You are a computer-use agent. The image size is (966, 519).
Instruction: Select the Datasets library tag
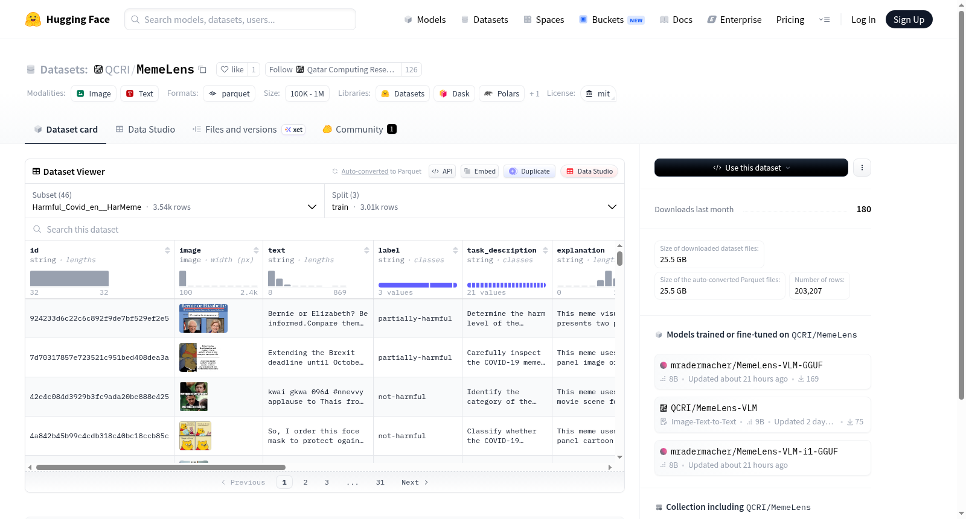point(403,93)
